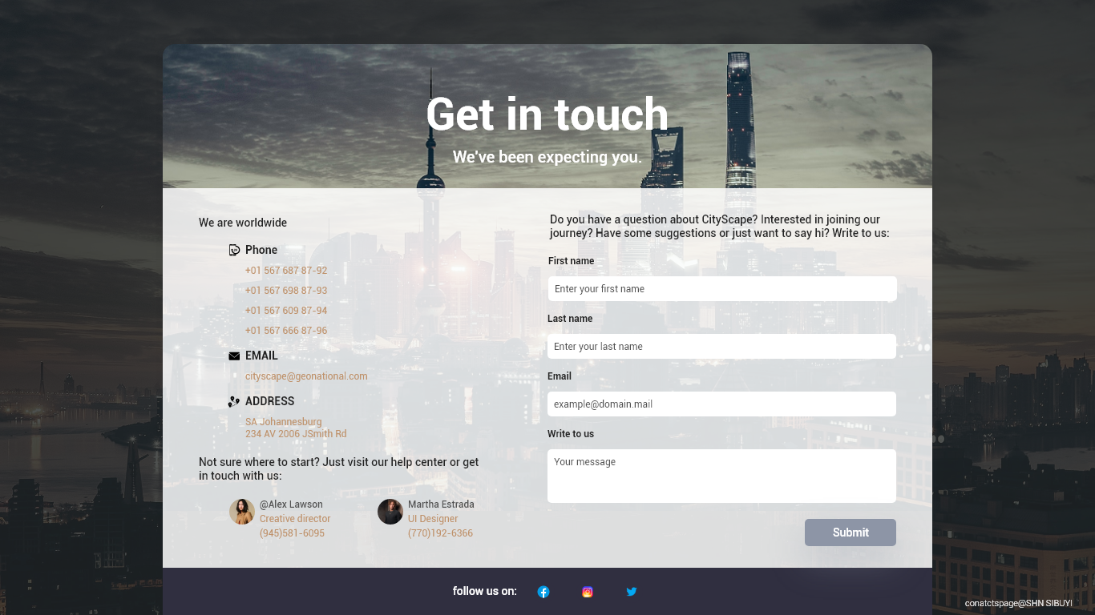Click phone number +01 567 609 87-94

[x=286, y=311]
